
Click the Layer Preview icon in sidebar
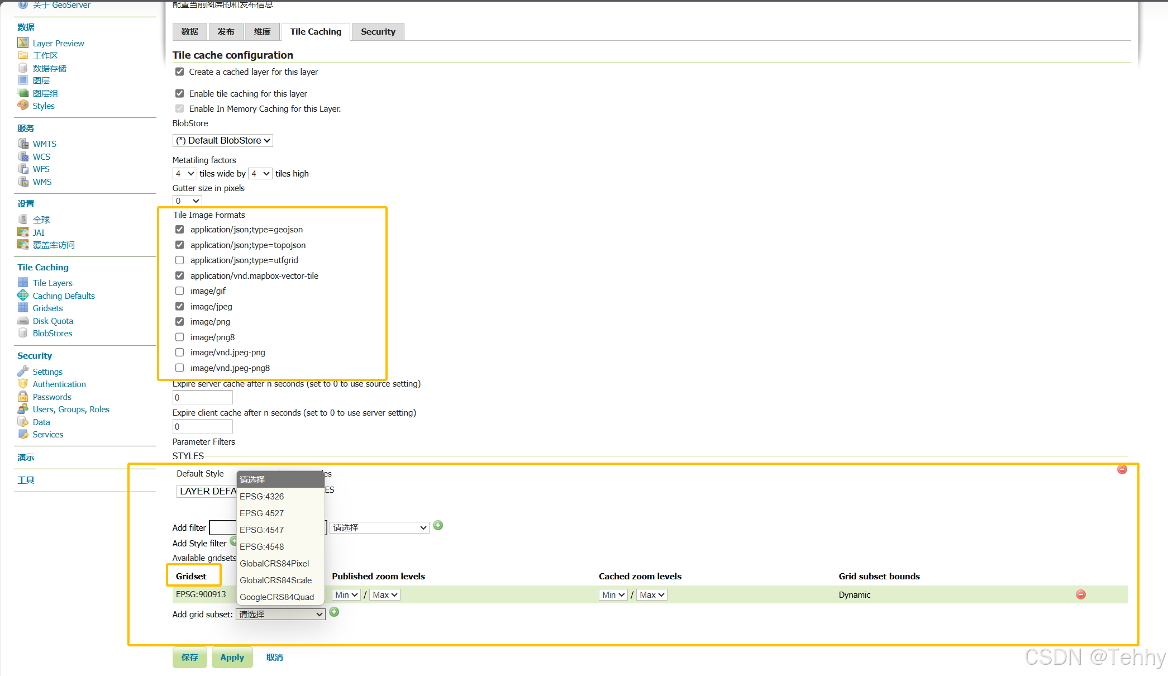click(23, 42)
